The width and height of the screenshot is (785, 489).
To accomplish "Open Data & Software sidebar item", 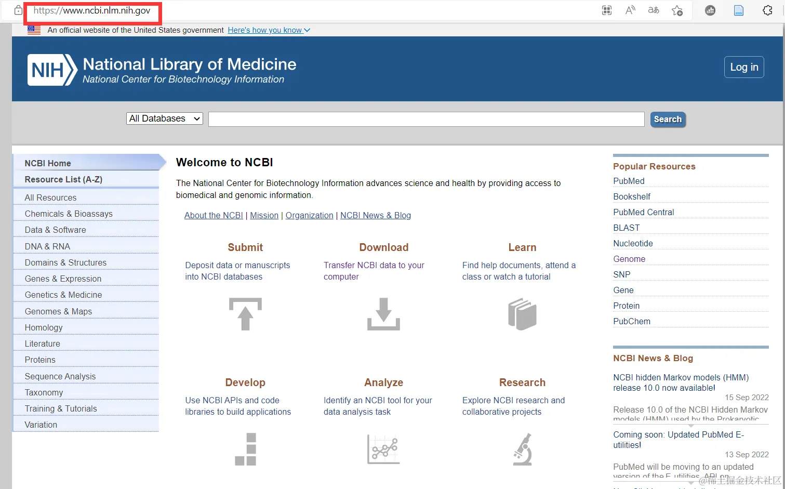I will coord(86,230).
